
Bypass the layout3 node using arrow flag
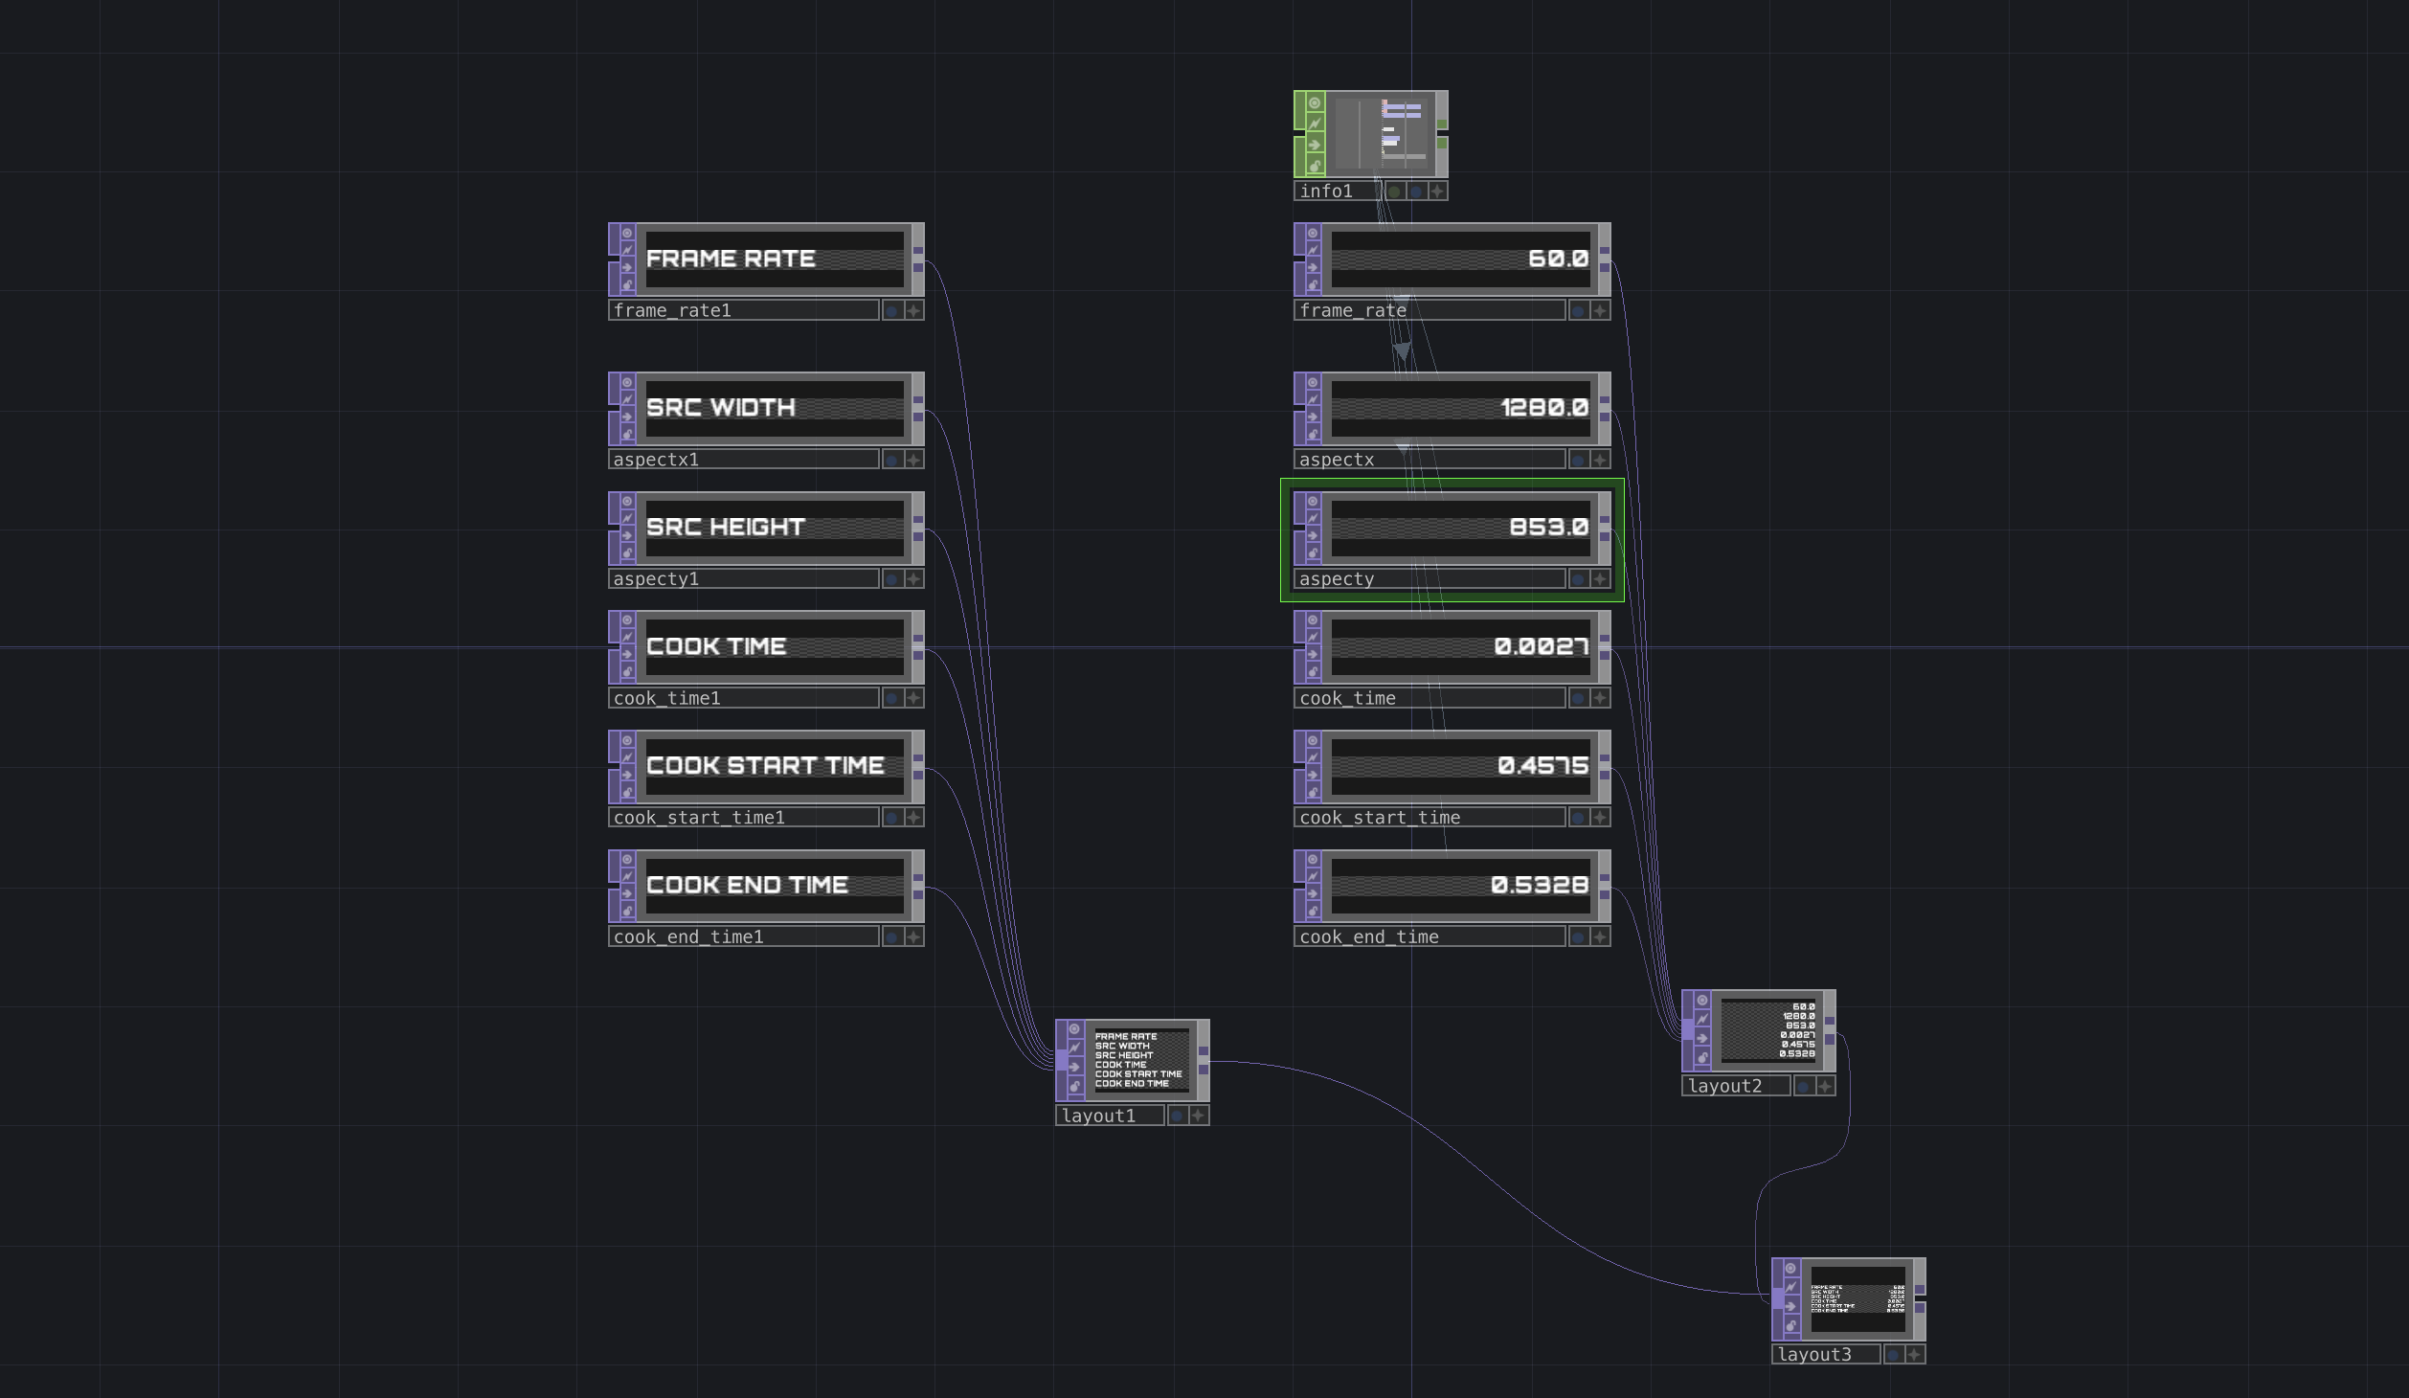1790,1306
